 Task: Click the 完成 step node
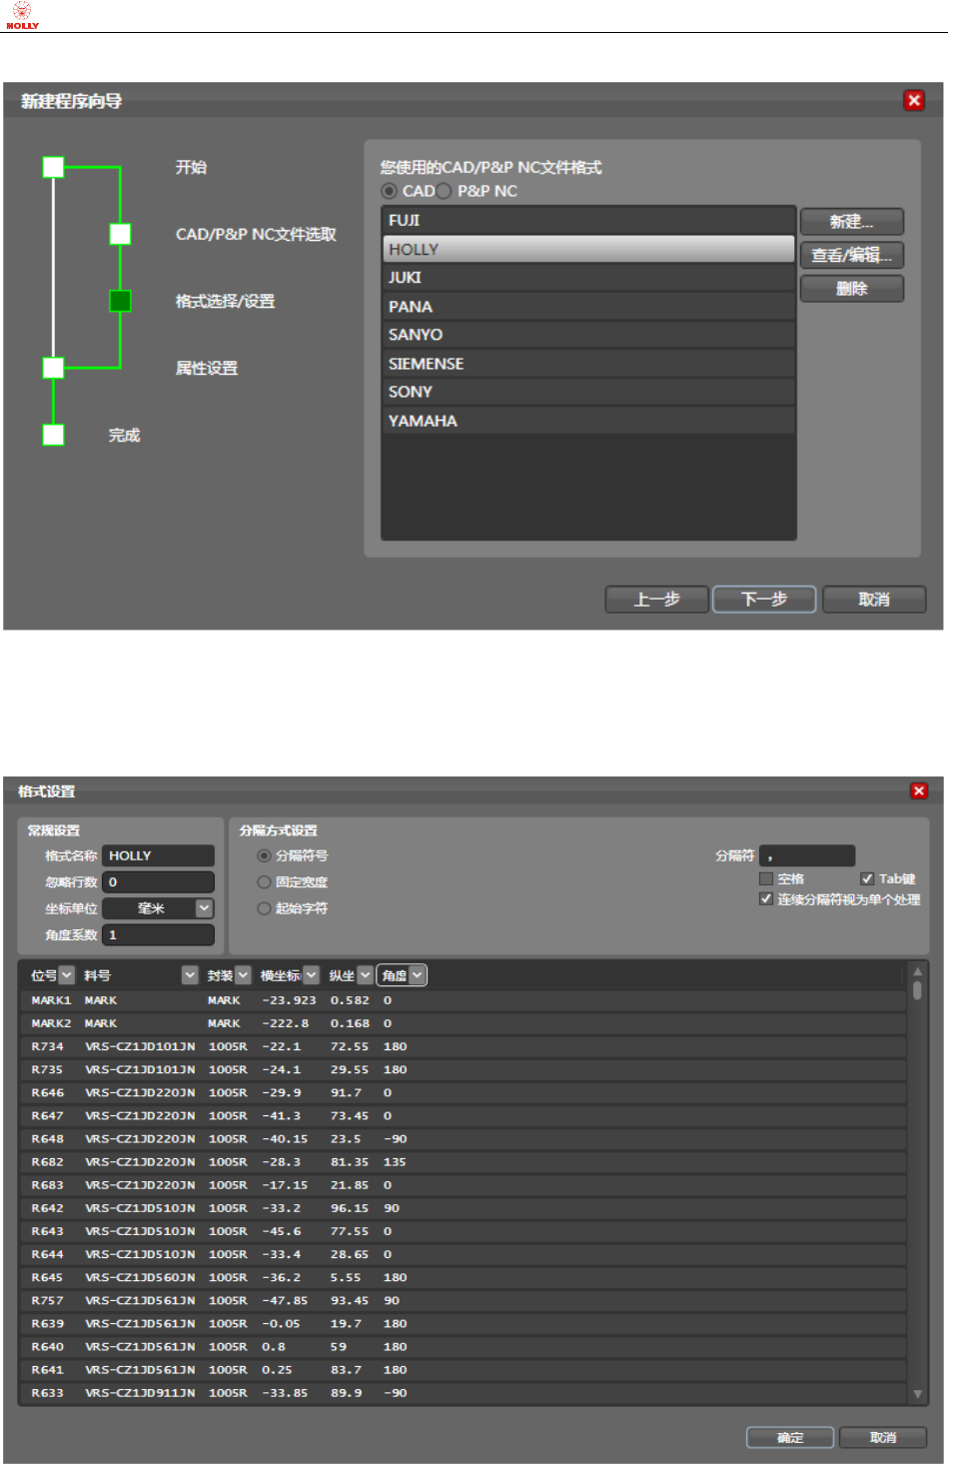(x=53, y=435)
